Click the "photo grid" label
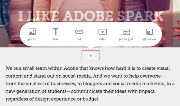Viewport: 180px width, 106px height. 126,39
